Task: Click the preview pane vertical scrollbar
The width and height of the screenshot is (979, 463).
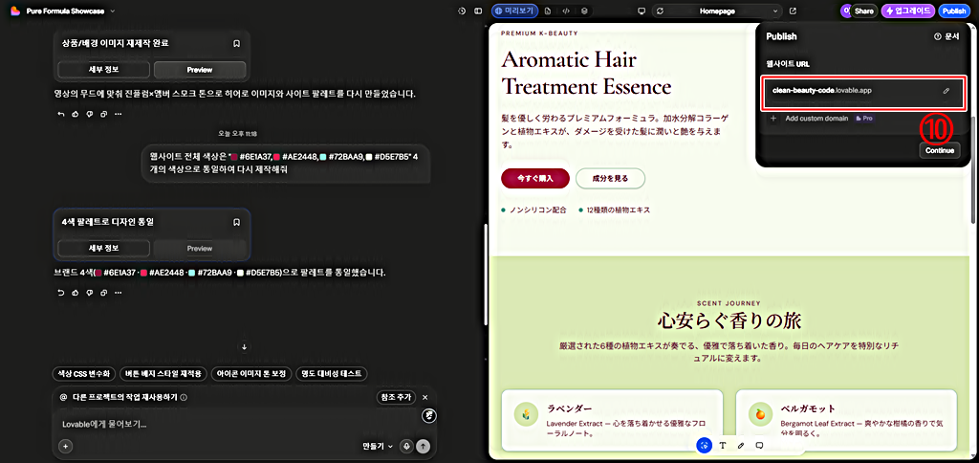Action: [x=973, y=170]
